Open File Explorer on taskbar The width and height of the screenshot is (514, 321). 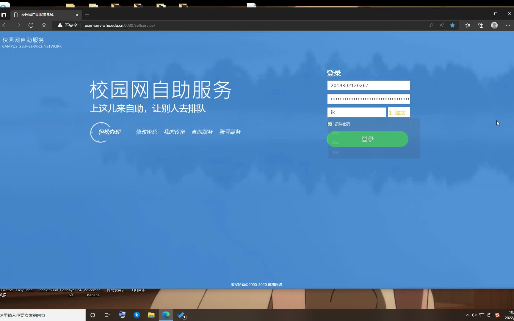tap(151, 315)
